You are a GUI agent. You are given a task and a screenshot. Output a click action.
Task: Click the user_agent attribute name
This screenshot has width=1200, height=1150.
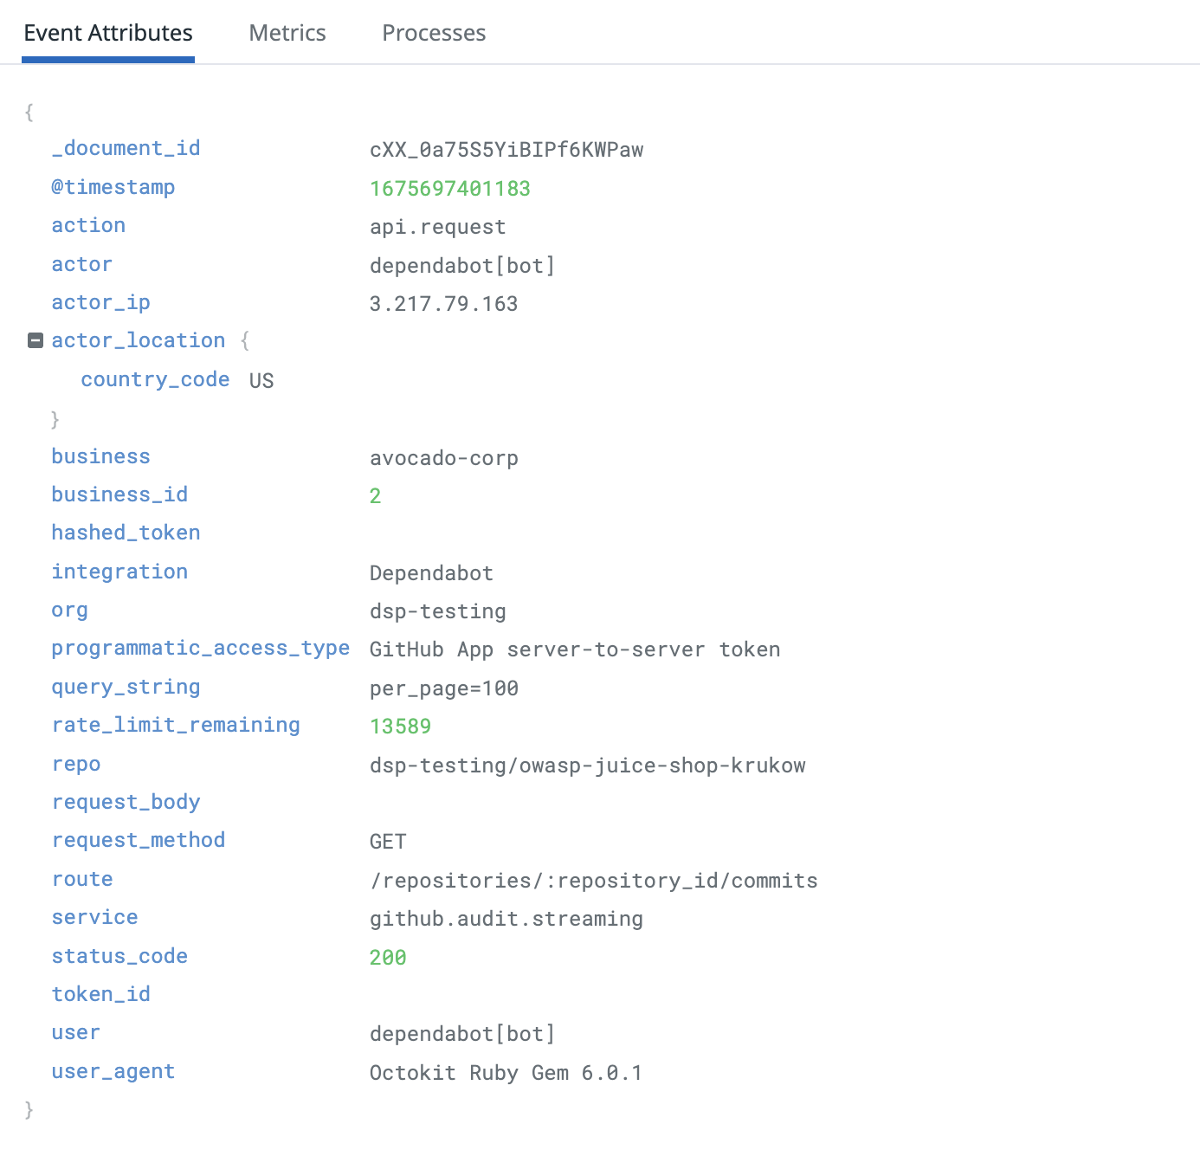click(113, 1071)
